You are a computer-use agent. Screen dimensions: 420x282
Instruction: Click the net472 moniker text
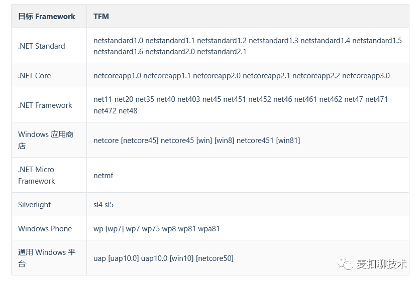pos(104,111)
